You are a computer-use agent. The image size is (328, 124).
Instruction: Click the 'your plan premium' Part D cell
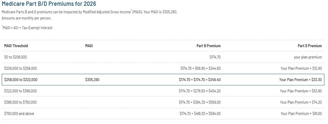(x=308, y=57)
